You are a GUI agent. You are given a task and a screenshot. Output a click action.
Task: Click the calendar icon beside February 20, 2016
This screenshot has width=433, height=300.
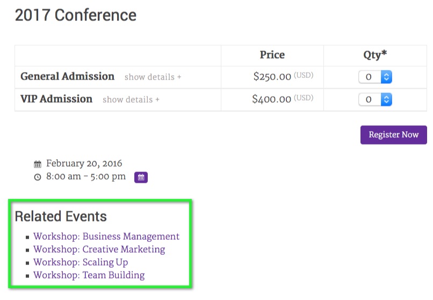tap(38, 164)
